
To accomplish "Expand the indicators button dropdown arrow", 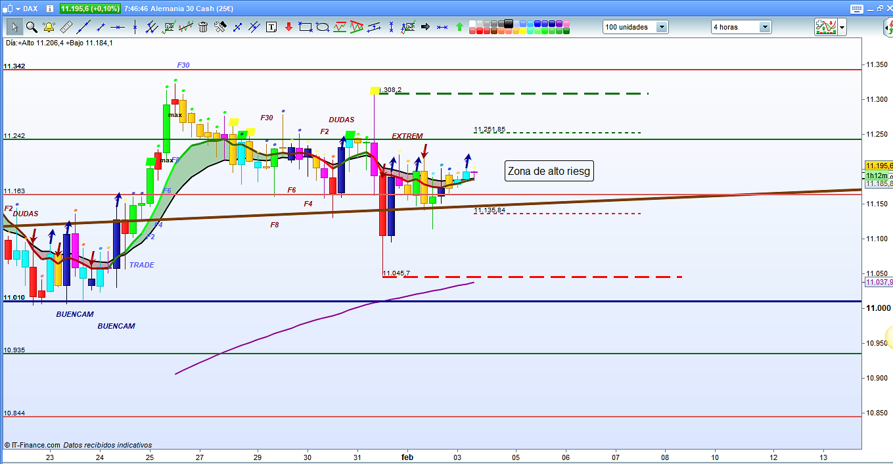I will click(842, 27).
